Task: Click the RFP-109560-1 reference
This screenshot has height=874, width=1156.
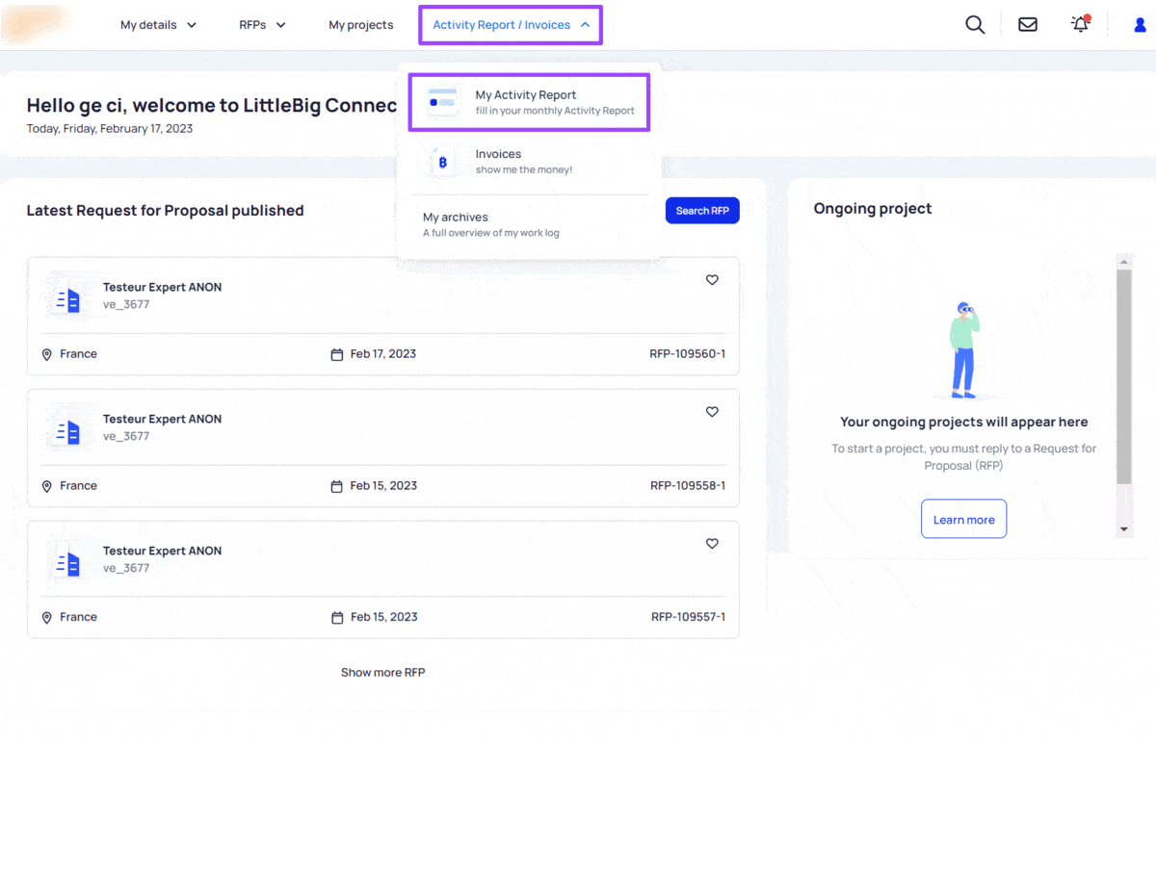Action: point(687,354)
